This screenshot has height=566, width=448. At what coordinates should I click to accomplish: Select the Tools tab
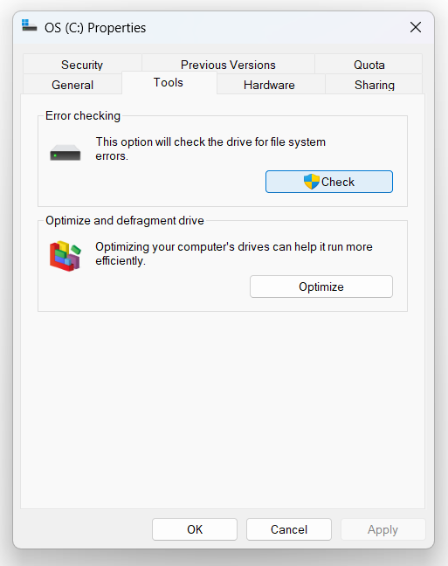[x=169, y=82]
